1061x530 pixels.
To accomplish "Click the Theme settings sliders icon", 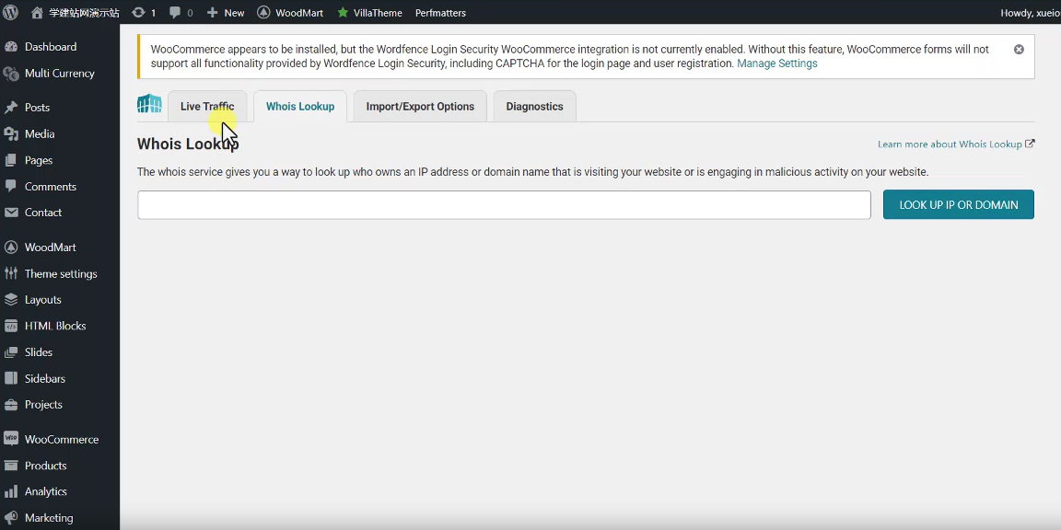I will coord(11,273).
